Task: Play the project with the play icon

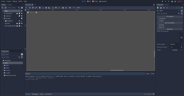Action: [x=162, y=1]
